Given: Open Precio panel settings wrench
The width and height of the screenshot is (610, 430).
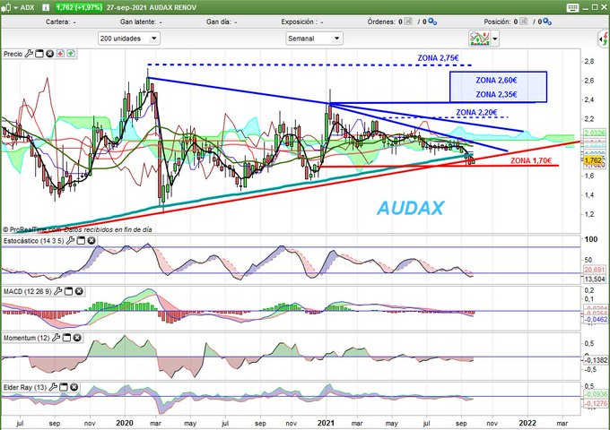Looking at the screenshot, I should tap(29, 54).
